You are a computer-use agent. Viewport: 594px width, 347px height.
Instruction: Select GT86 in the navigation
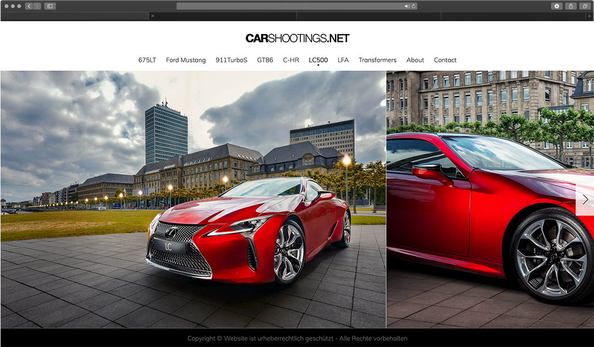[x=265, y=60]
